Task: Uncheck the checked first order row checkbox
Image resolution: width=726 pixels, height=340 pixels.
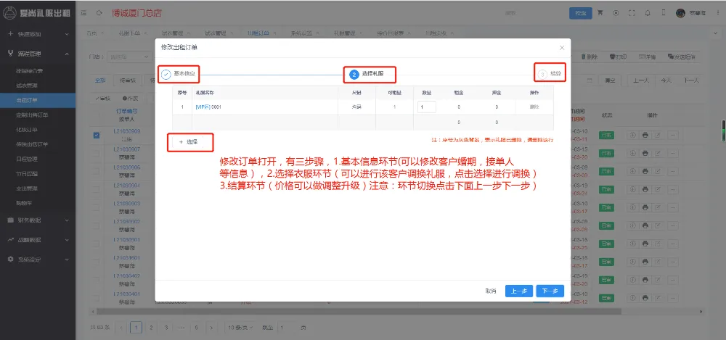Action: pyautogui.click(x=97, y=135)
